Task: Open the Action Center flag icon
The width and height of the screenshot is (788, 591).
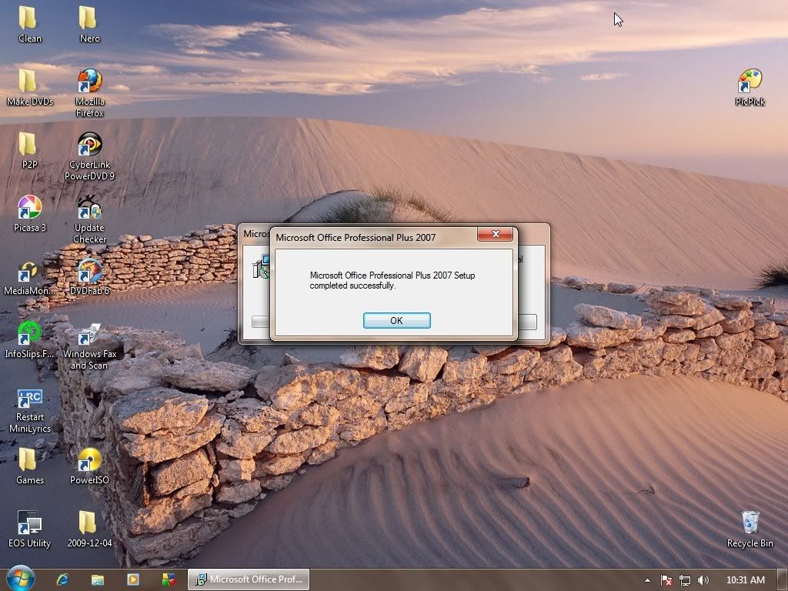Action: tap(666, 580)
